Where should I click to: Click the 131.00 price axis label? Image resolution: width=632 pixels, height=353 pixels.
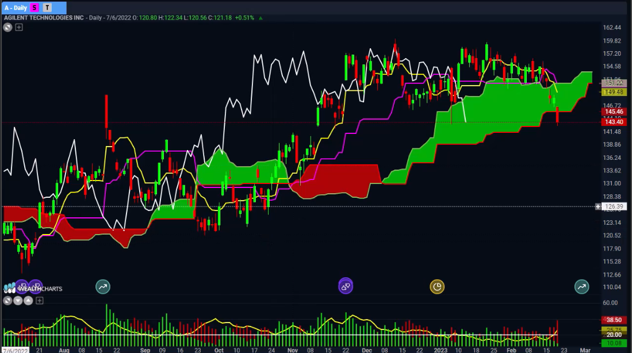(612, 183)
